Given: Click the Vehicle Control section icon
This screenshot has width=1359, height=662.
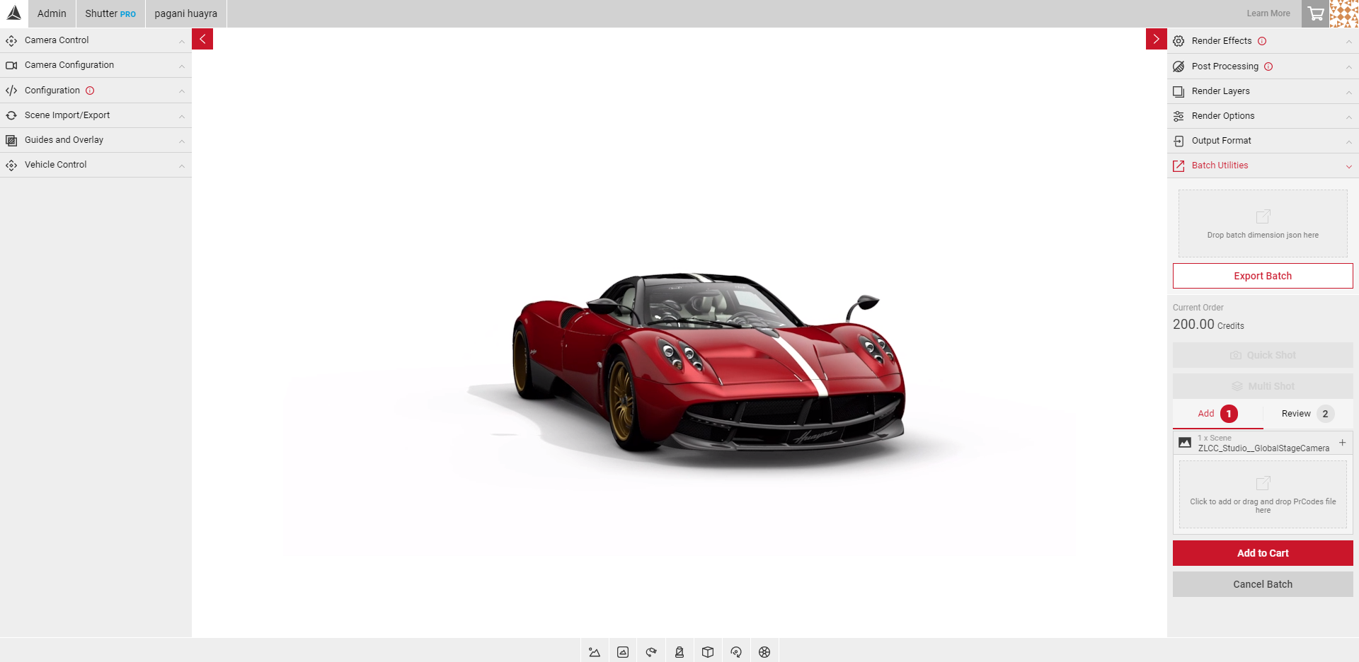Looking at the screenshot, I should coord(11,165).
